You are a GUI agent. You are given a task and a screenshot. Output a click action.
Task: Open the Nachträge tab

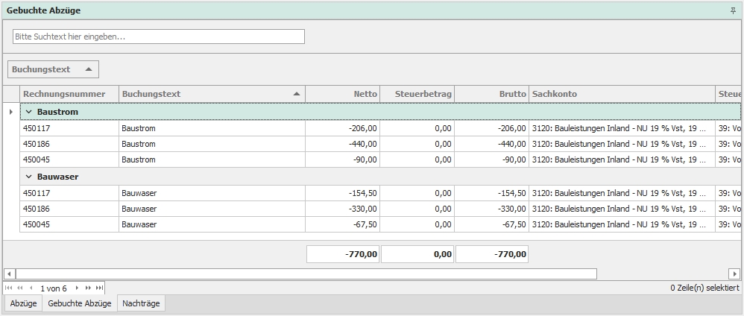click(141, 303)
